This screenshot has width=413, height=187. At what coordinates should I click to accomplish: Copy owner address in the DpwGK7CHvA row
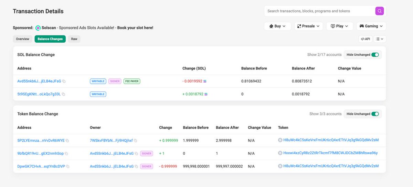pyautogui.click(x=136, y=166)
